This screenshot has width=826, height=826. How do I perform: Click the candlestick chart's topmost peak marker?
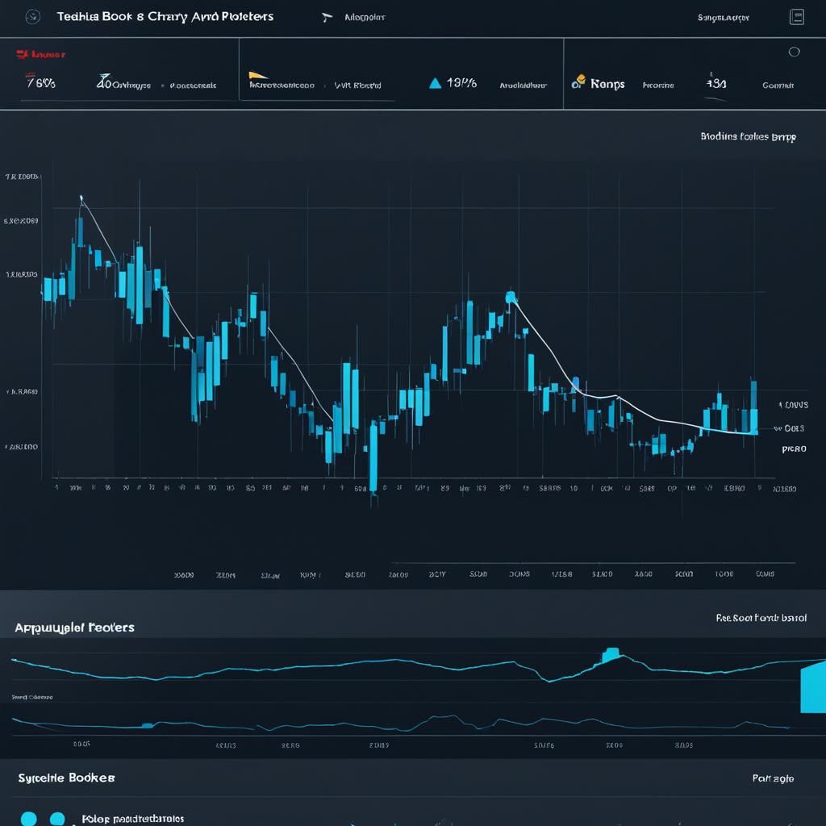[81, 198]
